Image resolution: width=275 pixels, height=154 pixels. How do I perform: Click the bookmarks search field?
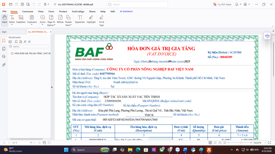point(29,47)
